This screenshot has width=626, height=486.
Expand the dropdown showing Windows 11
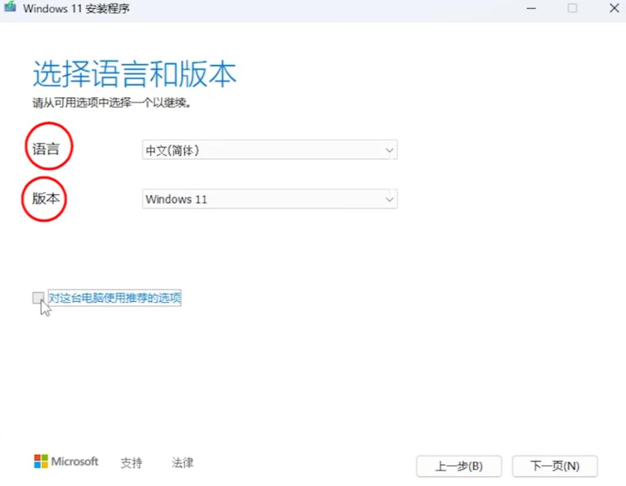click(390, 199)
